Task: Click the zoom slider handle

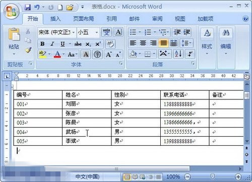Action: [x=213, y=176]
